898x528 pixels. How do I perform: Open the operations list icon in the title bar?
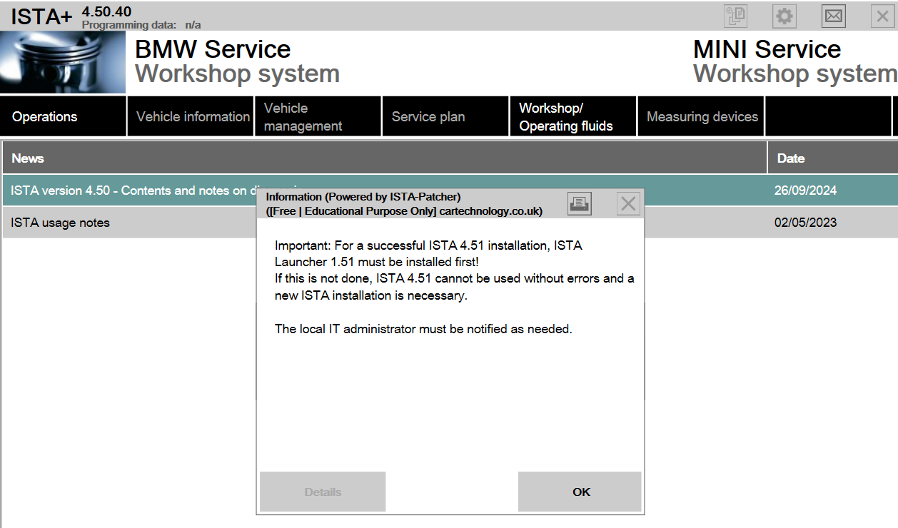[736, 16]
